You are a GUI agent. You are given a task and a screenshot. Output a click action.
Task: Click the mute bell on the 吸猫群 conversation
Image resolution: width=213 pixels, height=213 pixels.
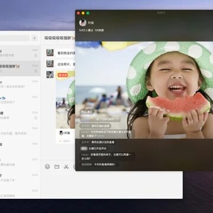(35, 71)
